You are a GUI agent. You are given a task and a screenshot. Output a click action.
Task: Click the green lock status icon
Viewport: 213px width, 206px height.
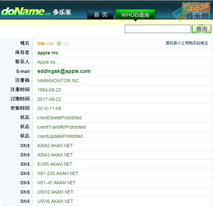click(x=59, y=44)
